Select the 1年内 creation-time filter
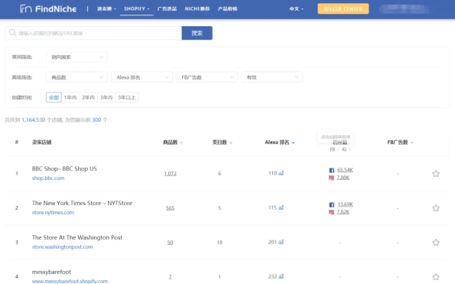455x284 pixels. click(x=70, y=97)
